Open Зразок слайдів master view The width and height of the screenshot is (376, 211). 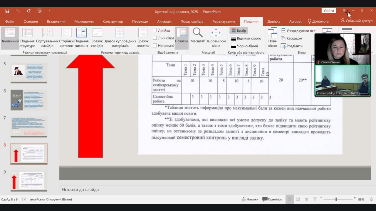click(97, 38)
